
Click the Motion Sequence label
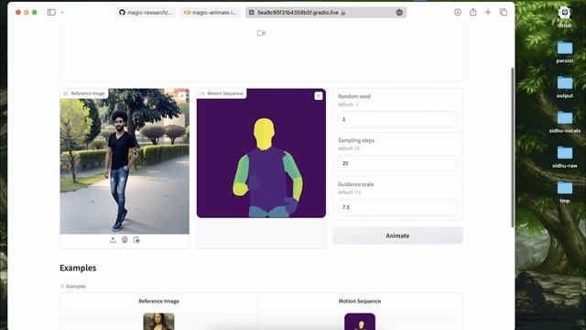(x=222, y=93)
